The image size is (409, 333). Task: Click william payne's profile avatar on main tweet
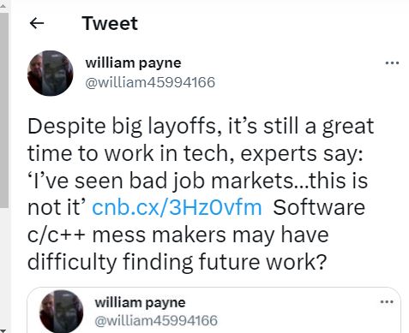51,73
